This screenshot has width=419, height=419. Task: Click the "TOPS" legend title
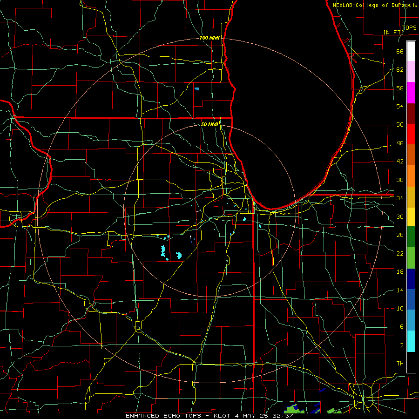[409, 28]
